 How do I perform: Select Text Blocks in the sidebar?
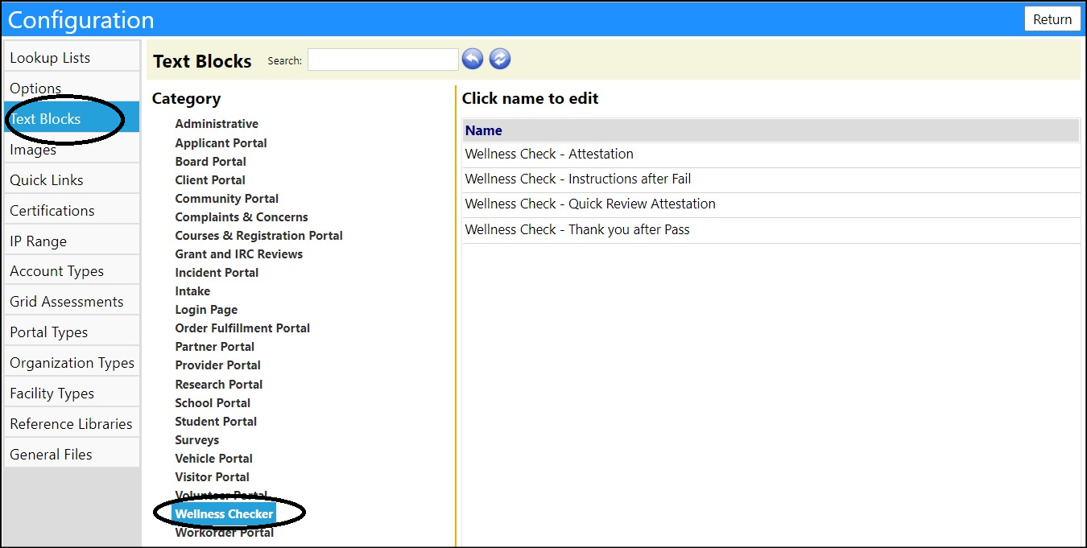point(72,118)
